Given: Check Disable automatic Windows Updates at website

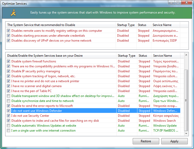Looking at the screenshot, I should coord(9,126).
